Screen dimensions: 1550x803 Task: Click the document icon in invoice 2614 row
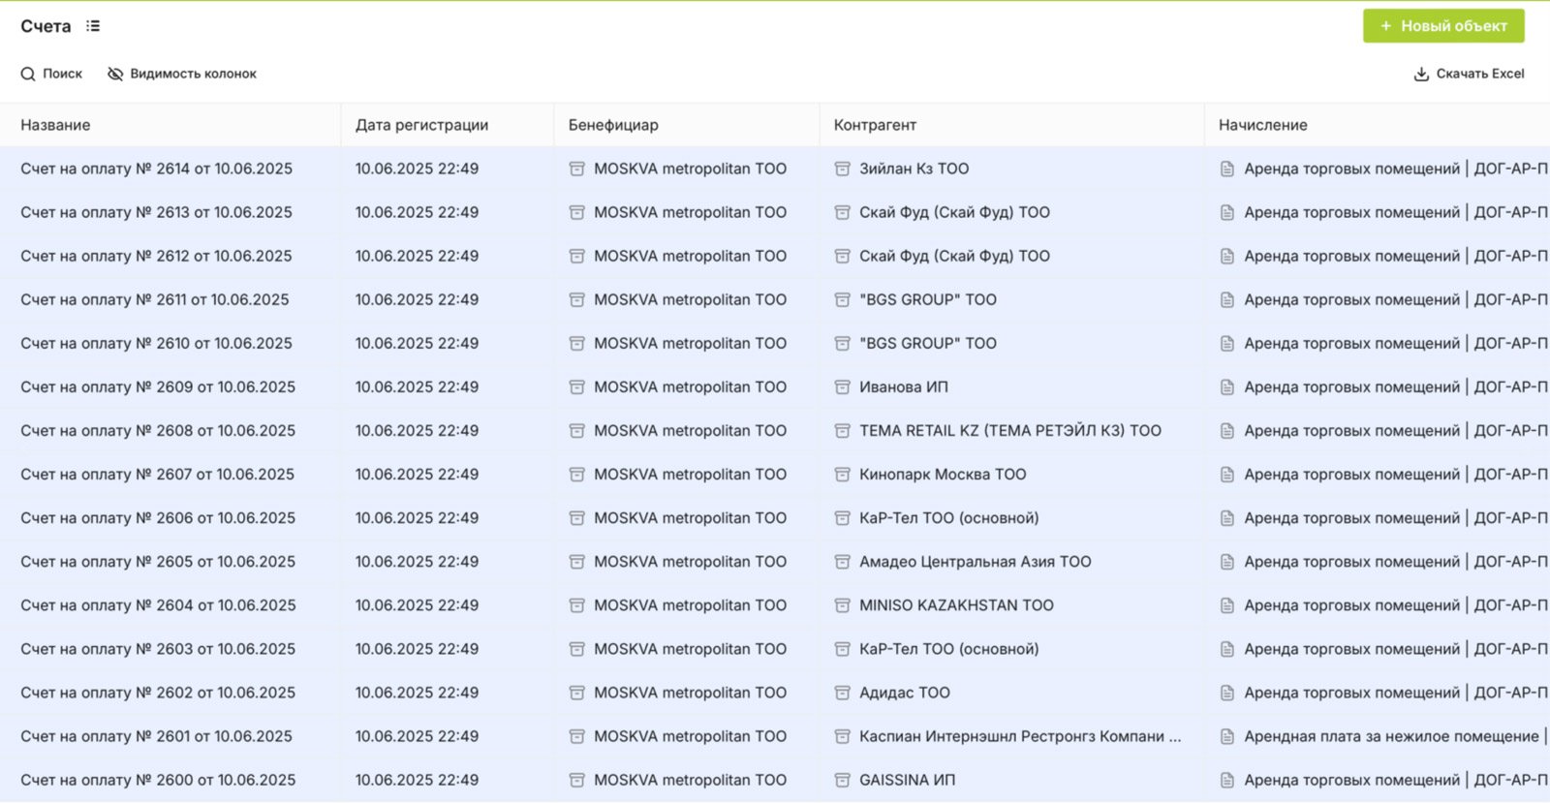(1226, 169)
